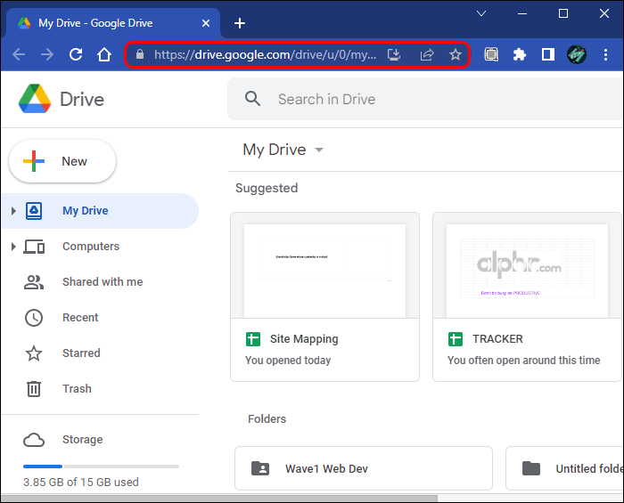Toggle the browser side panel icon
Viewport: 624px width, 503px height.
pyautogui.click(x=548, y=54)
